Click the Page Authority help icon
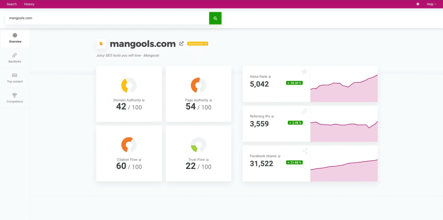443x220 pixels. pyautogui.click(x=211, y=100)
